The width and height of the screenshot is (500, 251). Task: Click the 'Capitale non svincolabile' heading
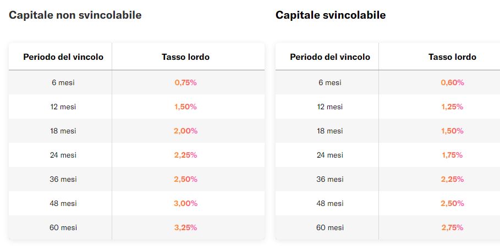[75, 15]
